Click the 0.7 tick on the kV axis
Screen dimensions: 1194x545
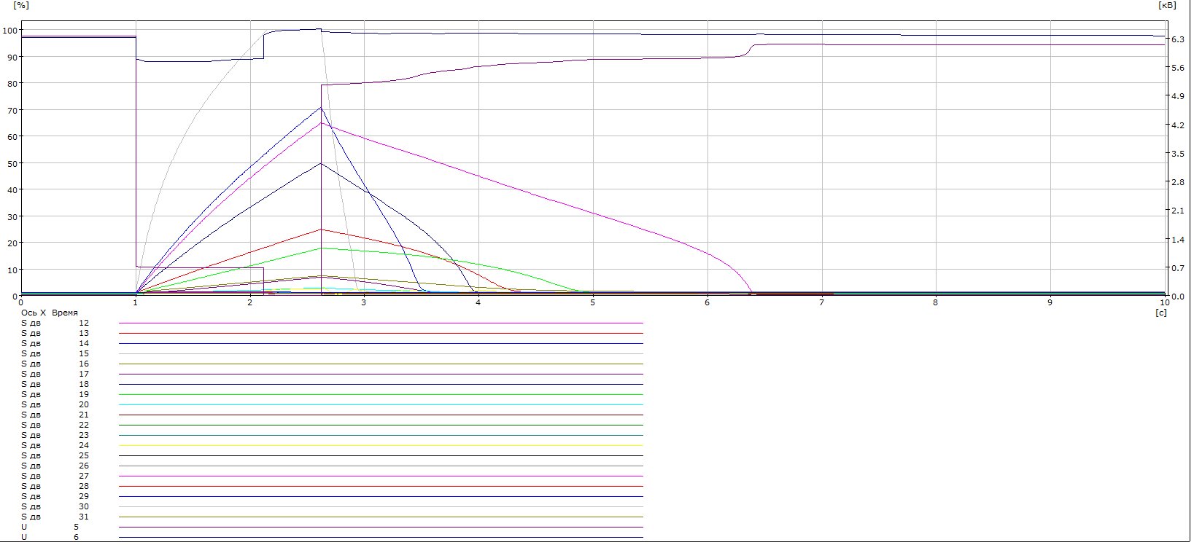tap(1178, 268)
